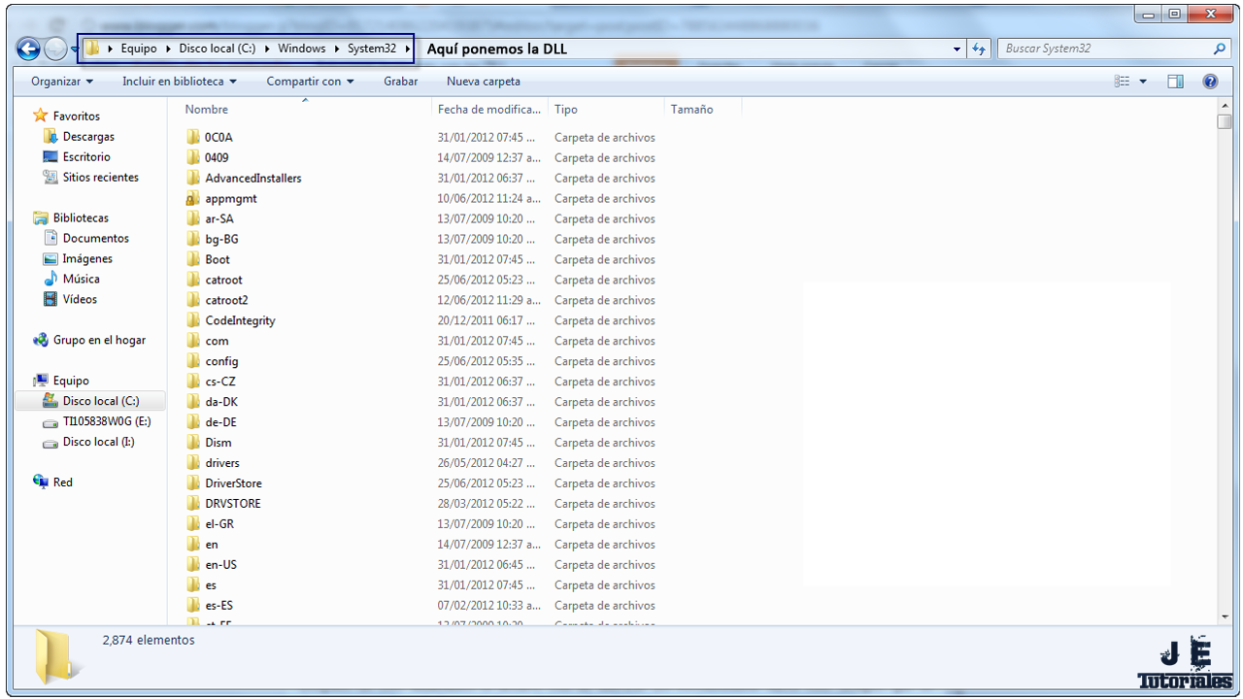Open recent locations dropdown next to Forward
Screen dimensions: 1243x699
[x=76, y=50]
